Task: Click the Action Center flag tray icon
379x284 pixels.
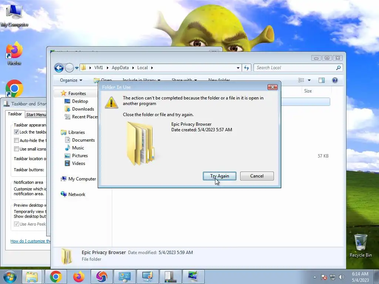Action: (x=324, y=277)
